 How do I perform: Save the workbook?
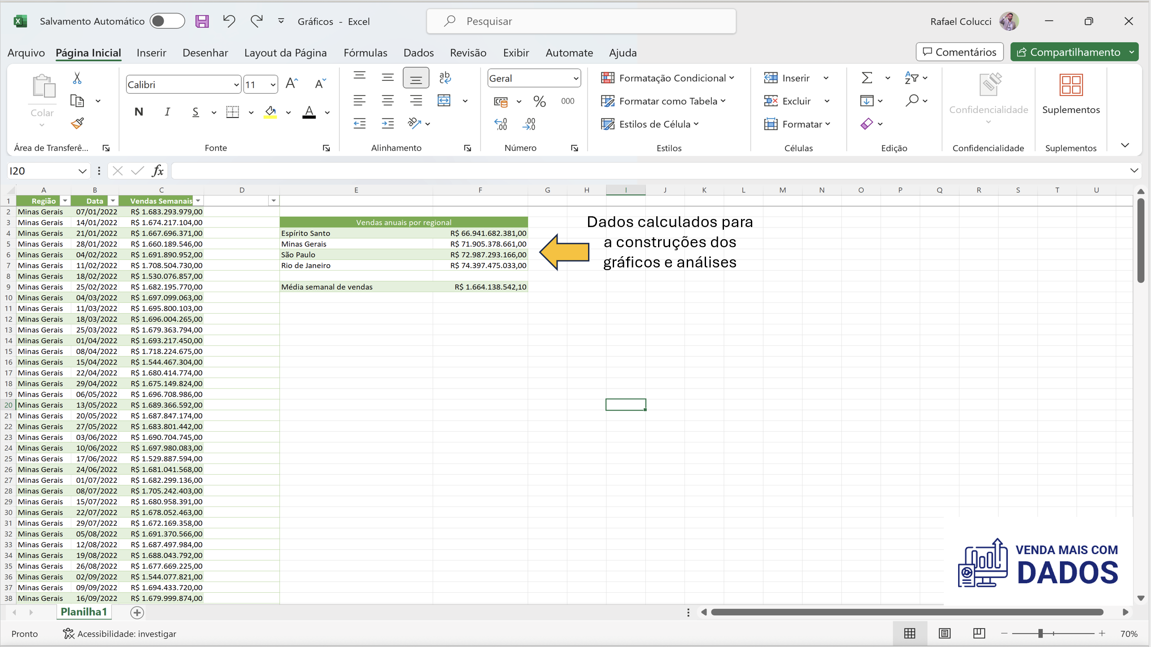202,21
